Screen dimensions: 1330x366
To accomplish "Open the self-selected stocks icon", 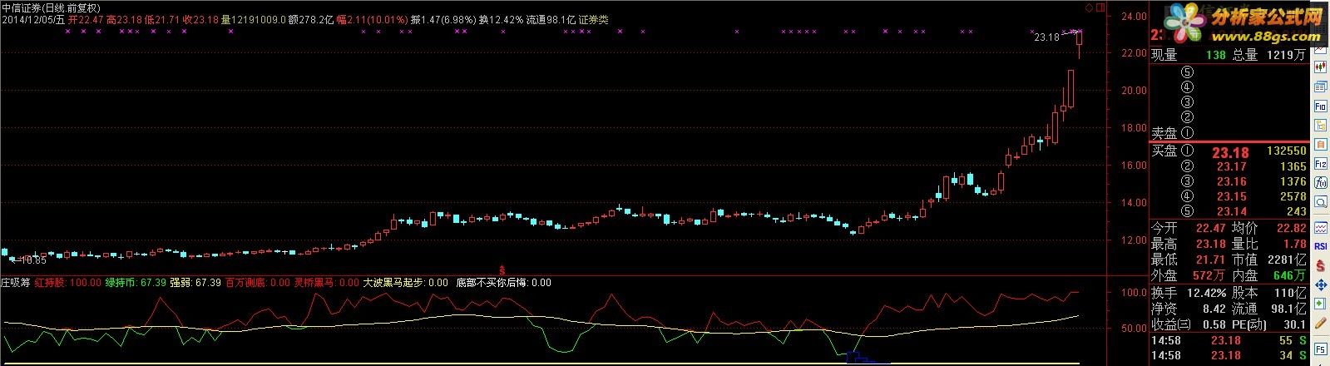I will pyautogui.click(x=1320, y=144).
